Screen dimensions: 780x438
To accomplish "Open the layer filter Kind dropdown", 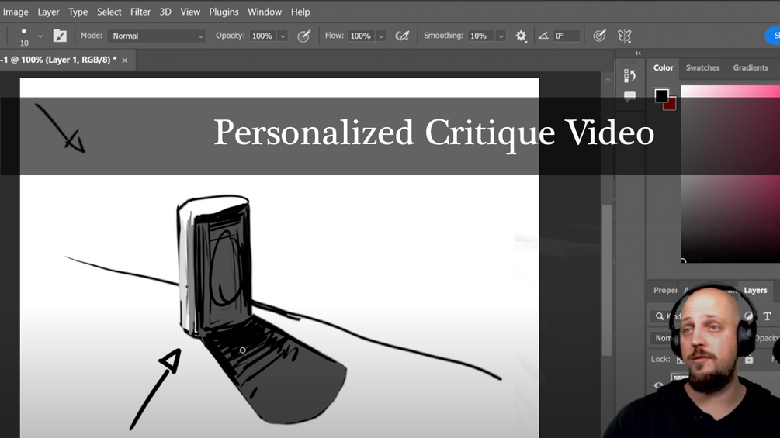I will (x=666, y=316).
